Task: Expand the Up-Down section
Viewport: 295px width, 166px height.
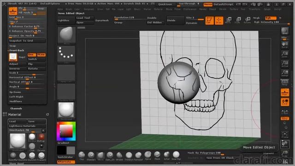Action: pyautogui.click(x=15, y=92)
